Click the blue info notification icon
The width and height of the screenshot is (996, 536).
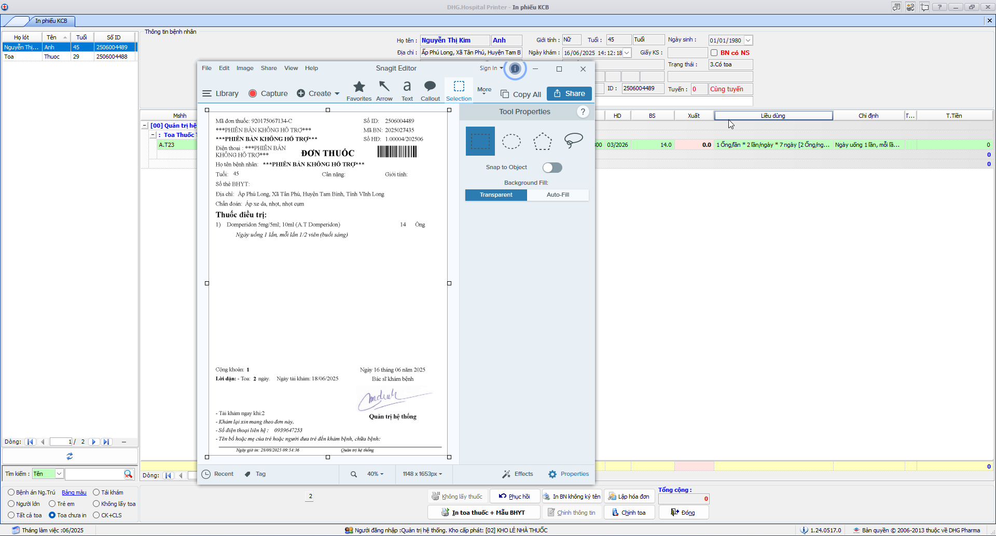pyautogui.click(x=515, y=68)
